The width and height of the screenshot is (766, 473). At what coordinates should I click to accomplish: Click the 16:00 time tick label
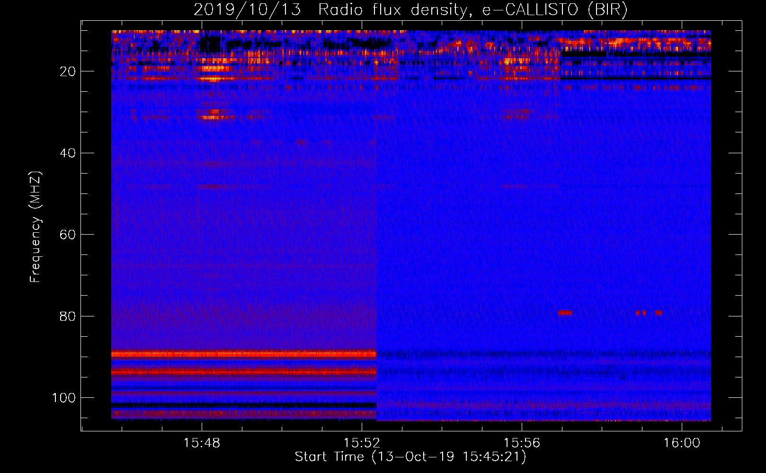coord(682,443)
